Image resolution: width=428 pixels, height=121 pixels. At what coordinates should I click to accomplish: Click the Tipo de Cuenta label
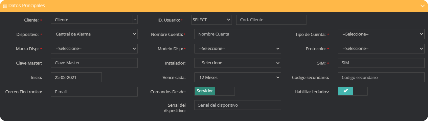[310, 34]
